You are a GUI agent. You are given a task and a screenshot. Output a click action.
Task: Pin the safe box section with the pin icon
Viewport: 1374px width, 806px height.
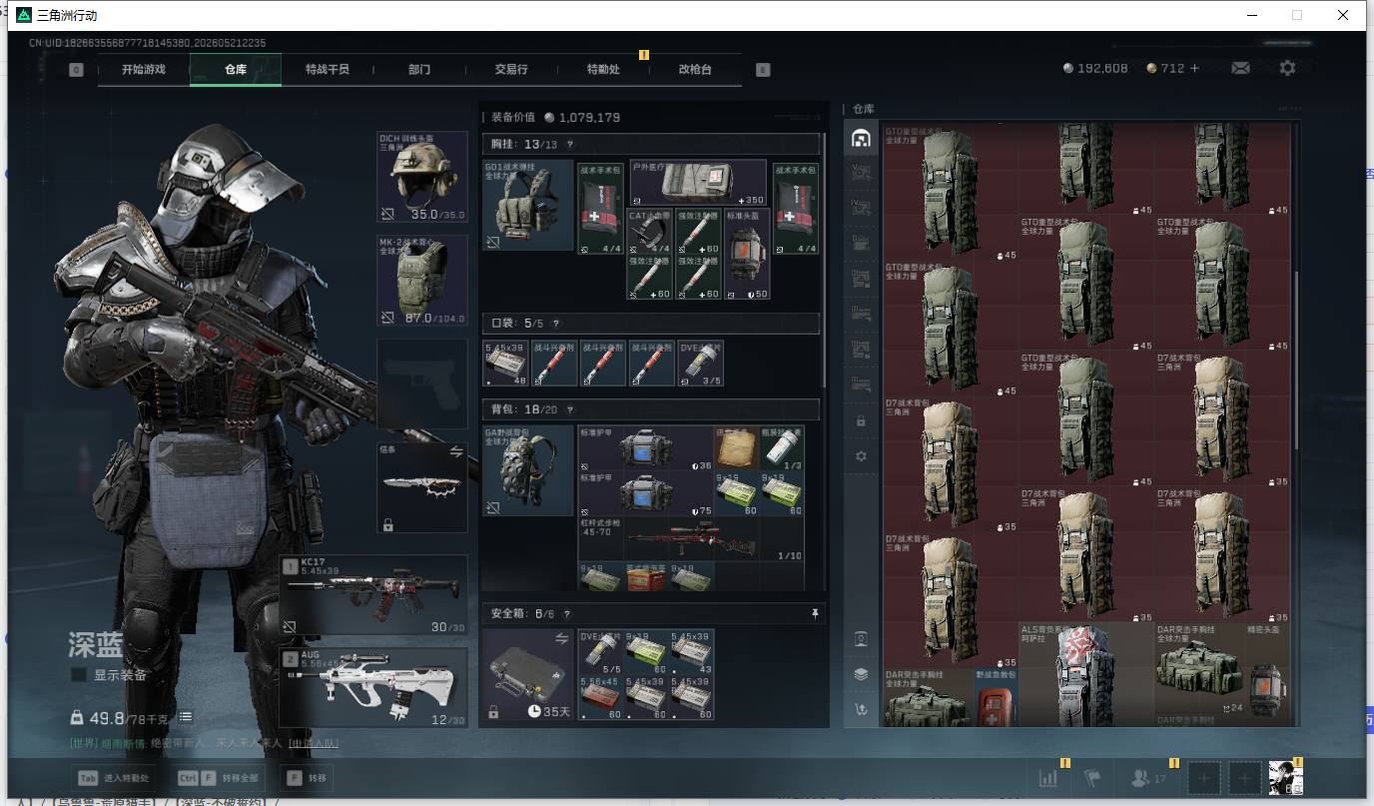coord(815,613)
